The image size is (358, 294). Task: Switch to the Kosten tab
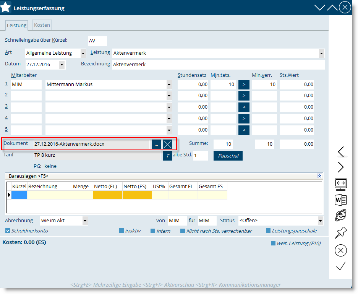pyautogui.click(x=42, y=25)
